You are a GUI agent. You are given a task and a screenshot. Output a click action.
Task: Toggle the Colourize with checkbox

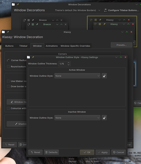pyautogui.click(x=8, y=108)
